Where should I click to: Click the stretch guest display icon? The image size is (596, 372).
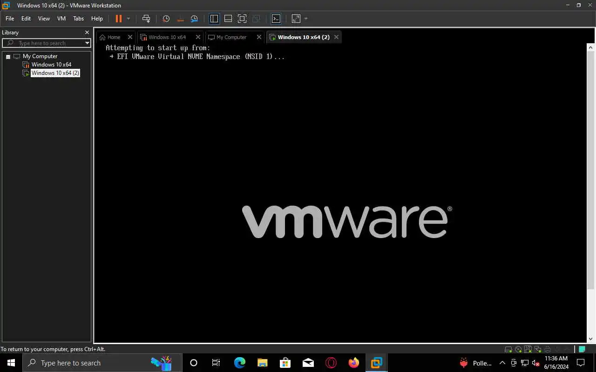[296, 19]
